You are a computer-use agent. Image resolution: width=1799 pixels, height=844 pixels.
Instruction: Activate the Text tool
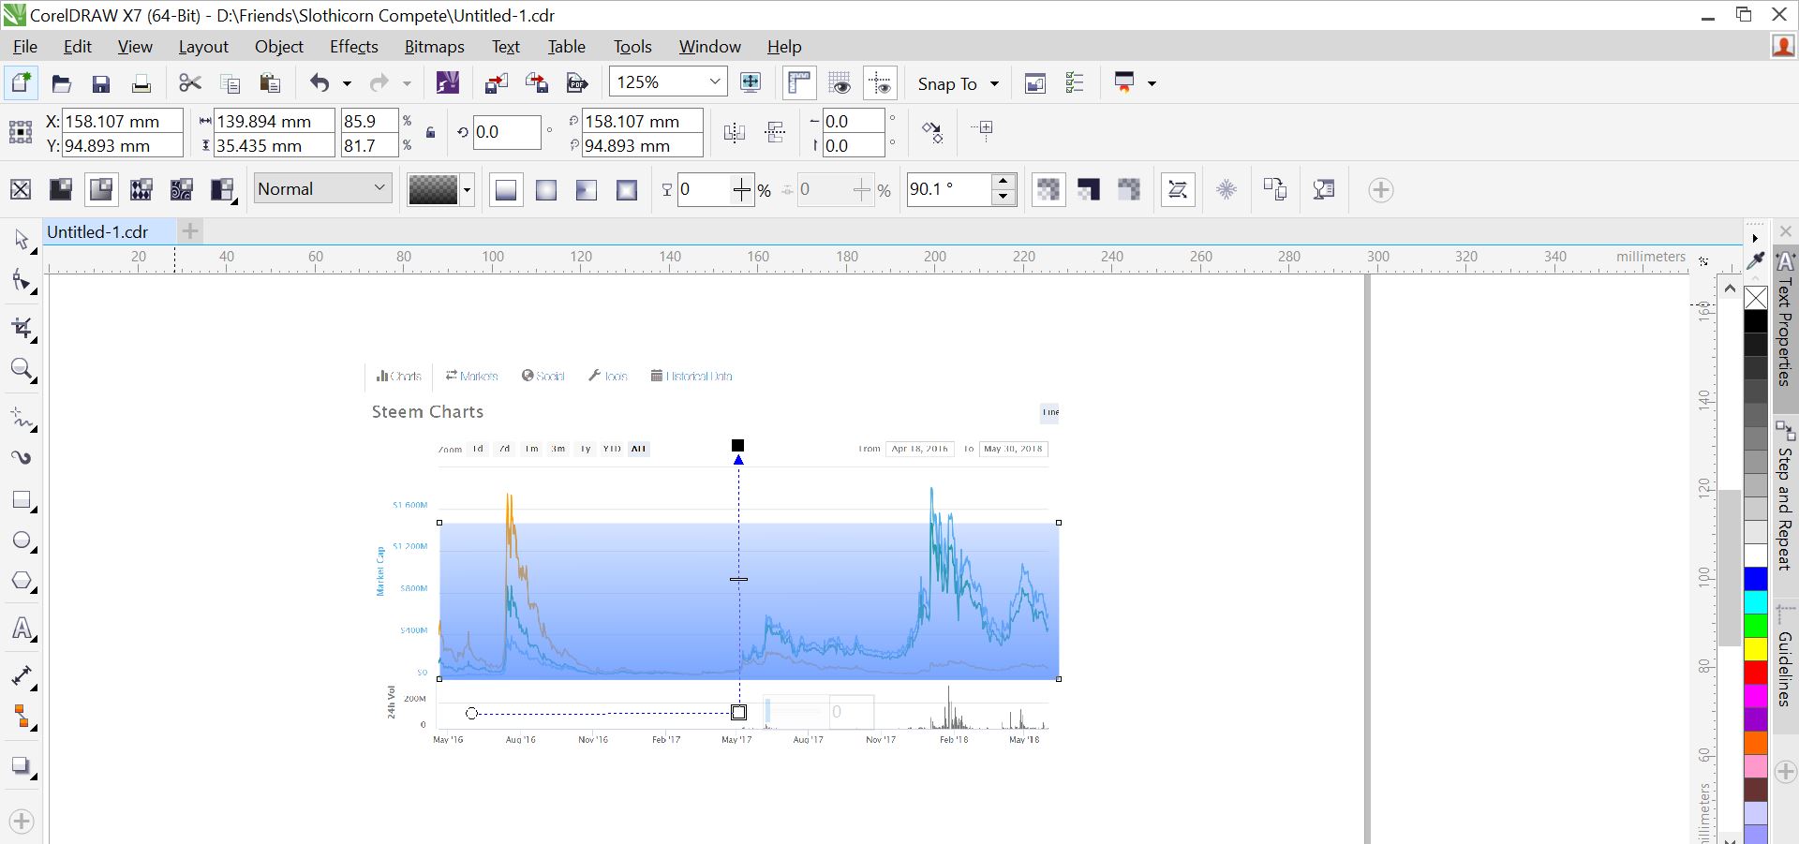tap(22, 629)
